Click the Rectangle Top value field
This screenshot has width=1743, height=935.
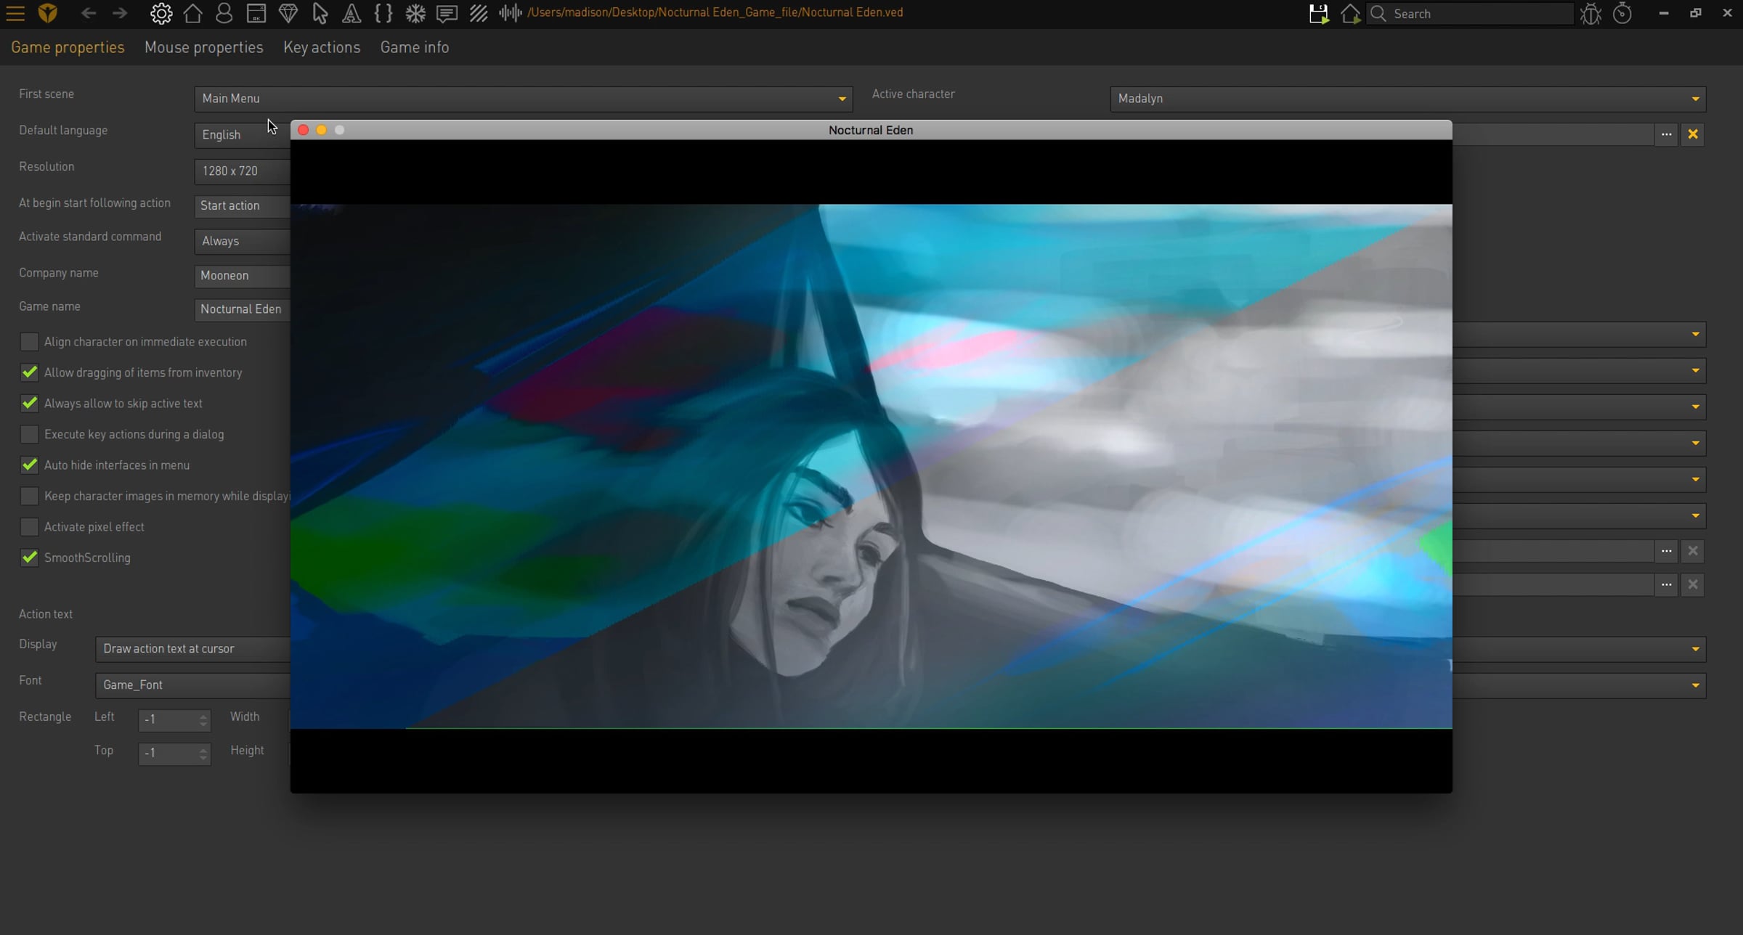coord(174,754)
